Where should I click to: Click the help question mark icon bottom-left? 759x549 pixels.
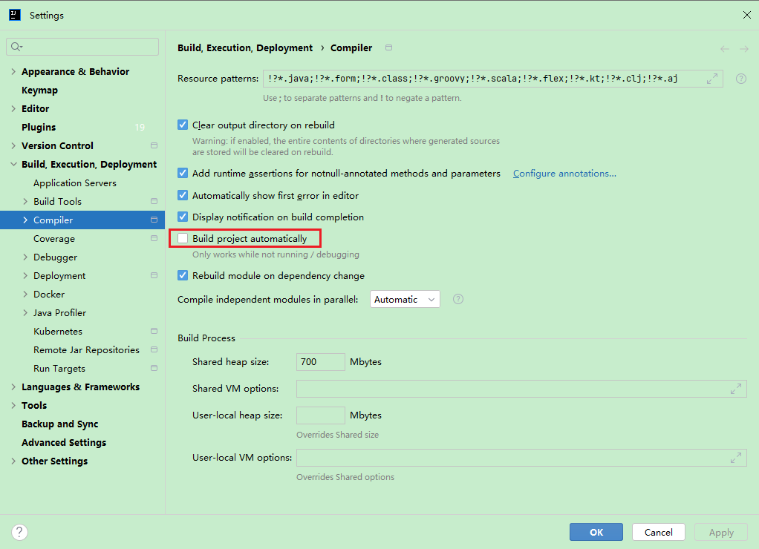click(20, 532)
